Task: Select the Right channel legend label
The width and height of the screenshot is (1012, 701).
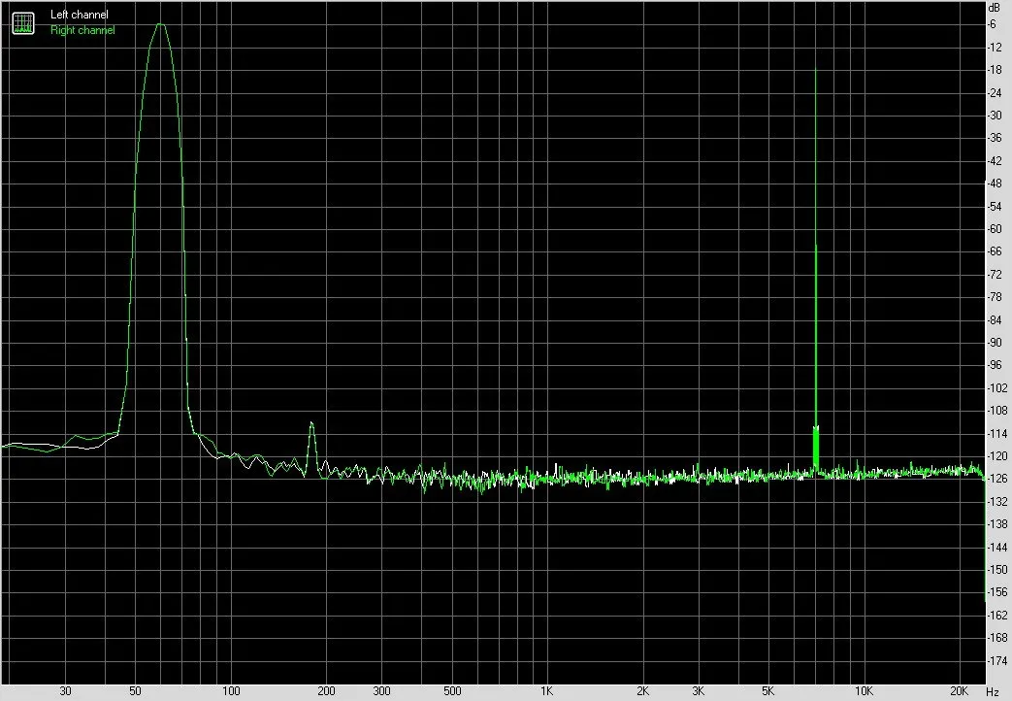Action: click(82, 30)
